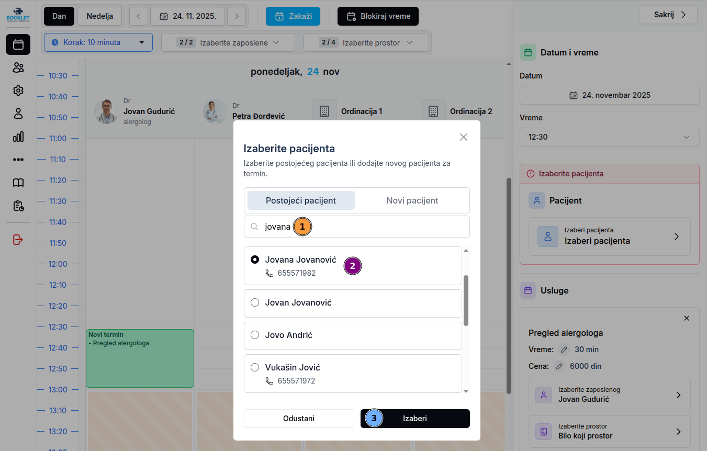Switch to the Novi pacijent tab
The width and height of the screenshot is (707, 451).
pyautogui.click(x=412, y=200)
